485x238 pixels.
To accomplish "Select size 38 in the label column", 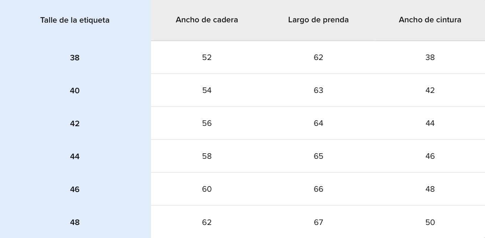I will [75, 58].
